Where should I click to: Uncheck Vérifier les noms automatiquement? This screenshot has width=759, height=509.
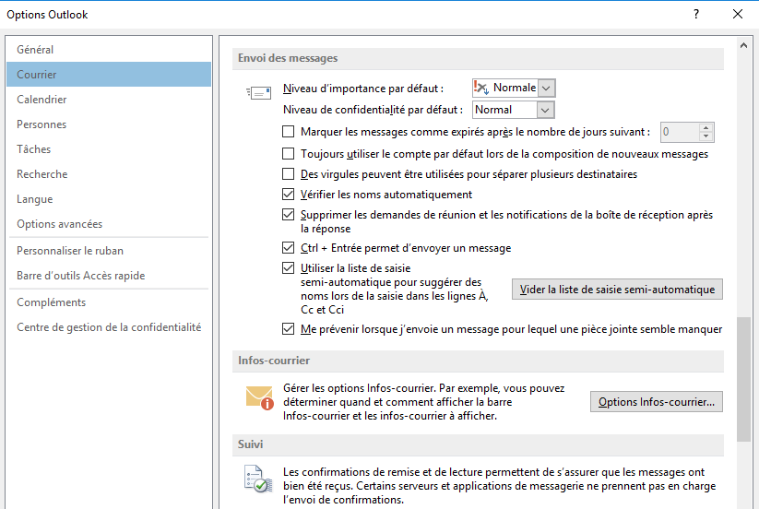[x=288, y=194]
